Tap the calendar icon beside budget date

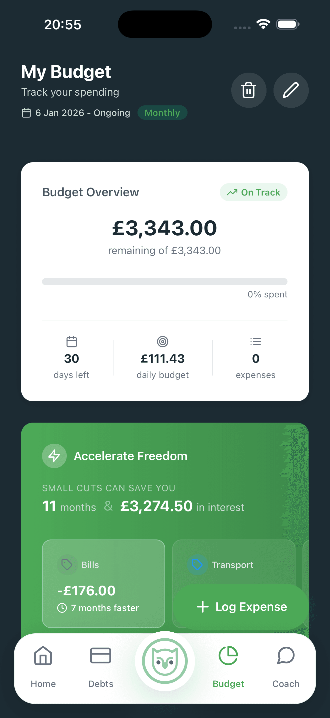(x=26, y=113)
